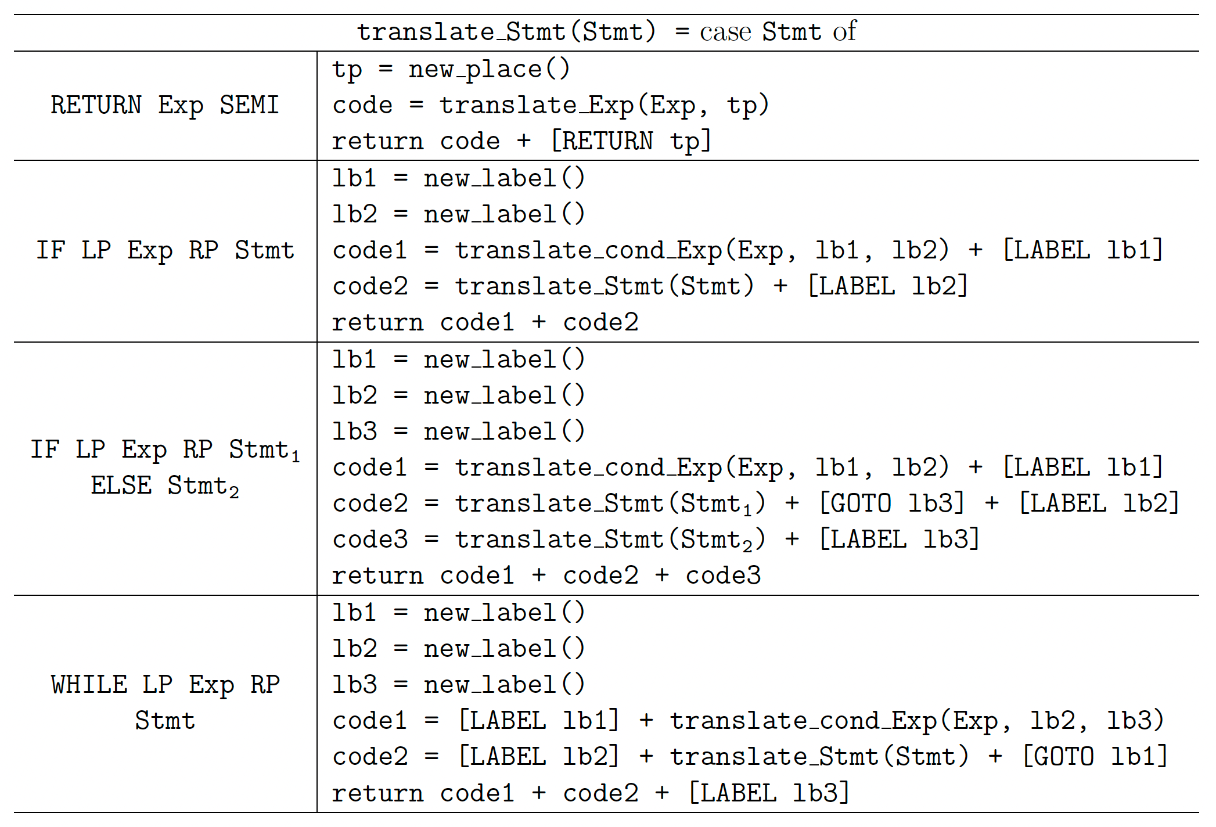
Task: Click 'code2 = translate_Stmt(Stmt) + [LABEL lb2]' line
Action: click(x=650, y=286)
